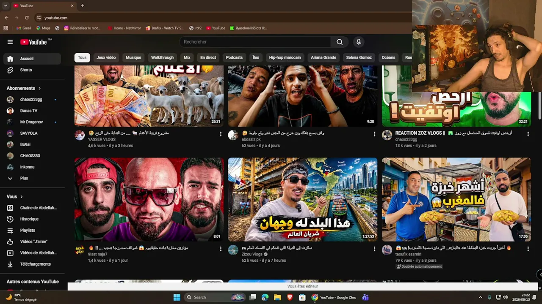Reload the page in Chrome
The width and height of the screenshot is (542, 304).
[27, 18]
